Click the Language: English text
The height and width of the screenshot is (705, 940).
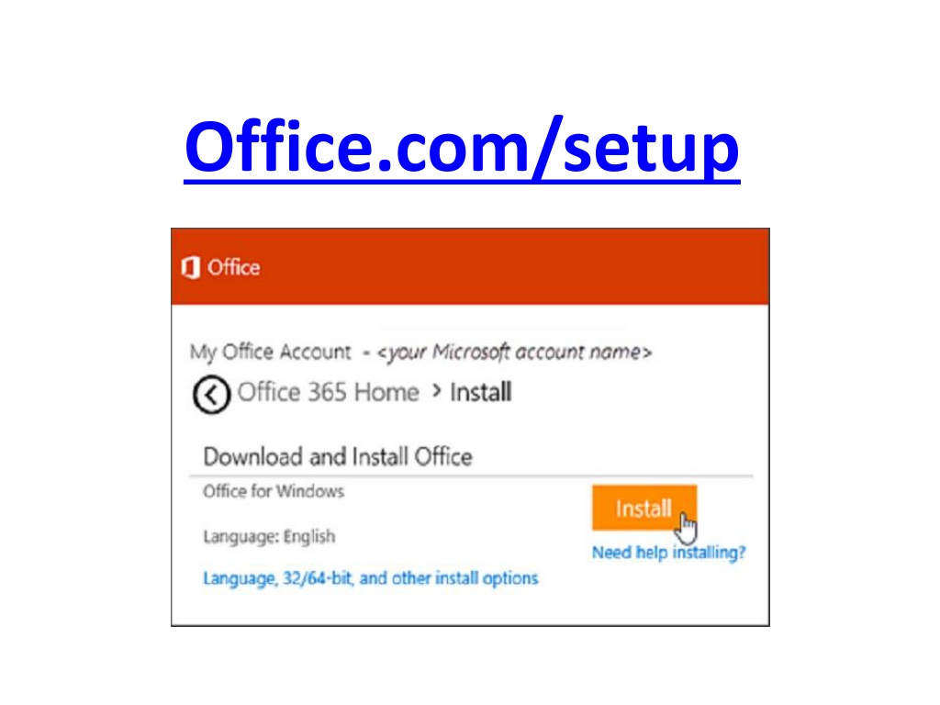pyautogui.click(x=269, y=536)
